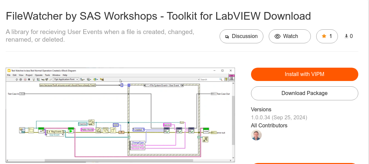Image resolution: width=369 pixels, height=164 pixels.
Task: Click the horizontal scrollbar thumb in LabVIEW window
Action: (x=119, y=160)
